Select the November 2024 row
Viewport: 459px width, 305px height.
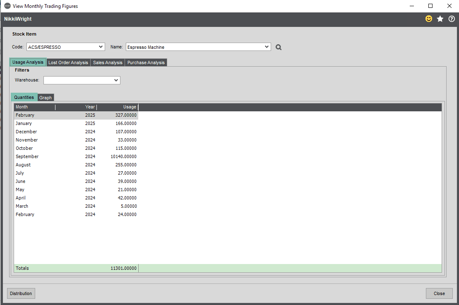(76, 140)
